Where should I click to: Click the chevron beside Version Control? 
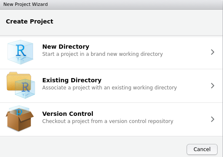click(x=213, y=119)
